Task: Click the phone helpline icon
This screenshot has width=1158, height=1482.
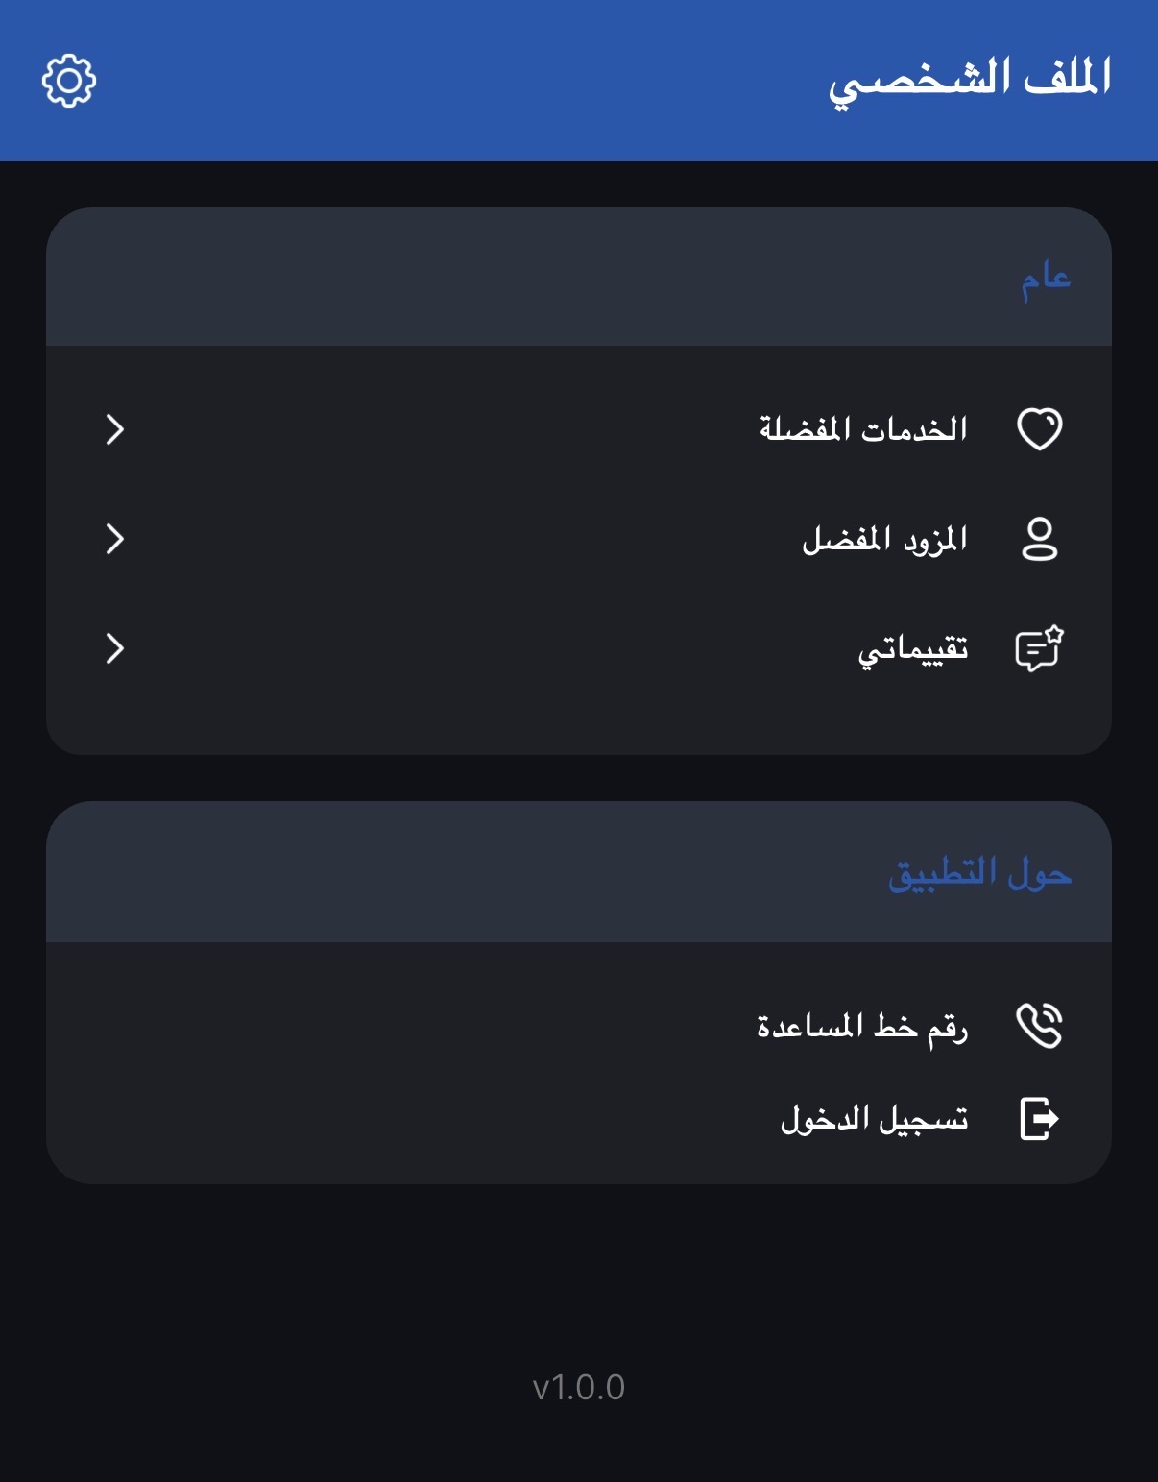Action: tap(1039, 1025)
